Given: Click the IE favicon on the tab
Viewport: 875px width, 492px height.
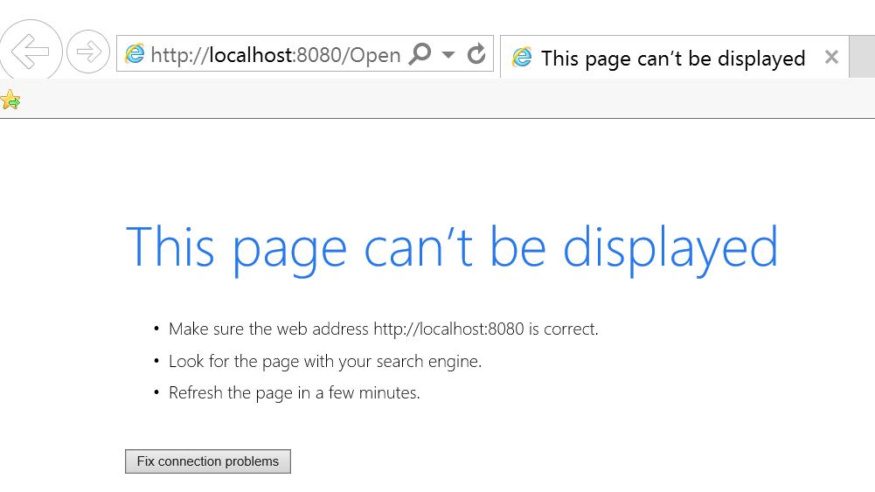Looking at the screenshot, I should [522, 58].
